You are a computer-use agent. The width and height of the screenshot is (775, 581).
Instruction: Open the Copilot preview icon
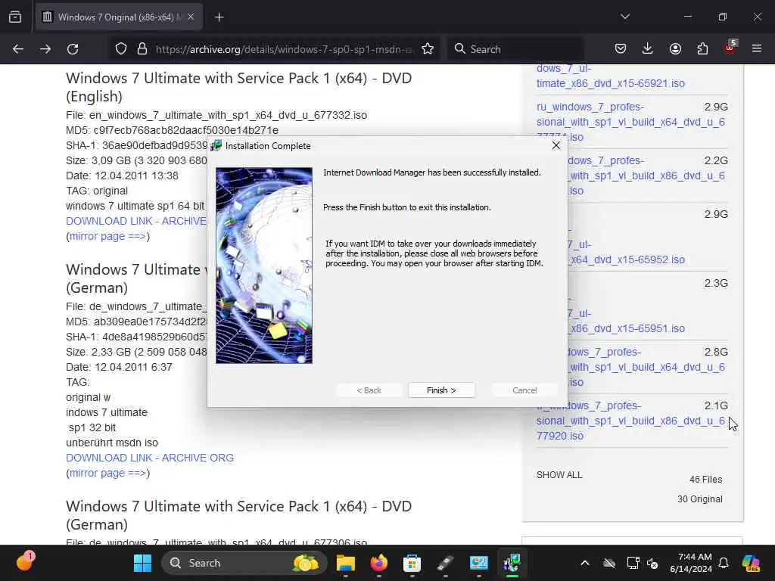click(752, 563)
